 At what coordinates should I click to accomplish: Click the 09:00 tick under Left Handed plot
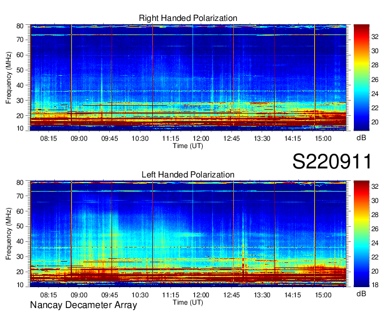(x=79, y=295)
